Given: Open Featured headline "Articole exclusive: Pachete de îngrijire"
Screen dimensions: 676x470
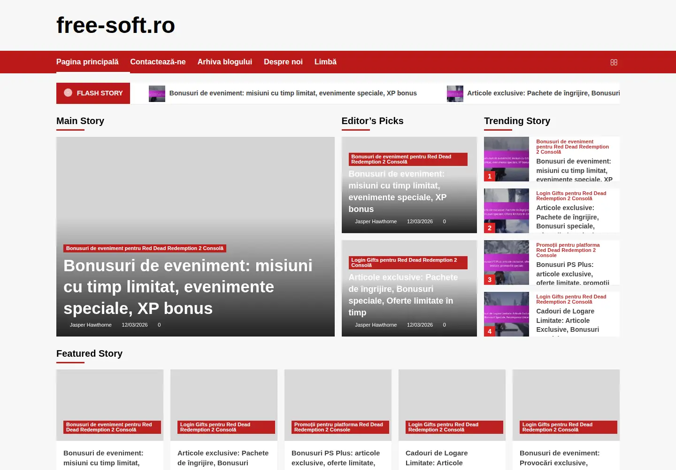Looking at the screenshot, I should click(223, 458).
